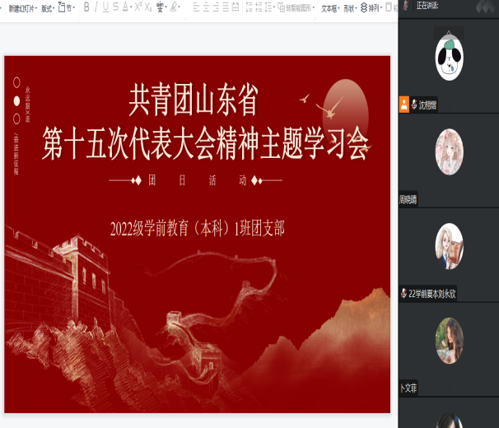Toggle the muted microphone icon at panel top
The width and height of the screenshot is (499, 428).
point(405,5)
